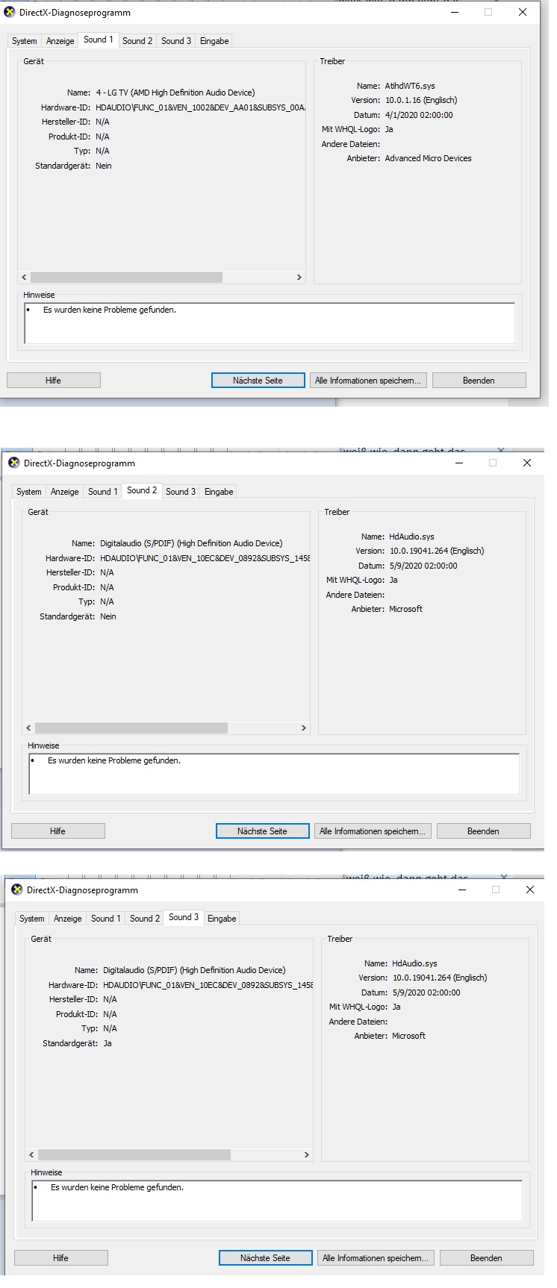Click the right scroll arrow in the top window's Gerät panel
Image resolution: width=557 pixels, height=1288 pixels.
click(x=299, y=278)
